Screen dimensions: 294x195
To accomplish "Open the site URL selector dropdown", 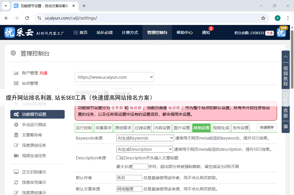I will click(114, 77).
